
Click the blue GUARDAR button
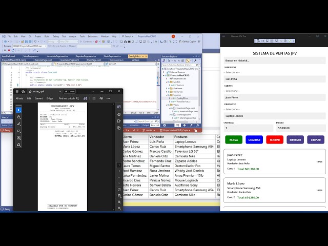pyautogui.click(x=254, y=140)
